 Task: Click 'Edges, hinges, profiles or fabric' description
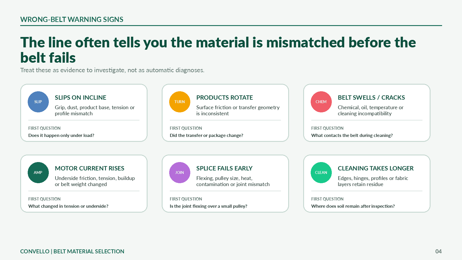pyautogui.click(x=373, y=181)
